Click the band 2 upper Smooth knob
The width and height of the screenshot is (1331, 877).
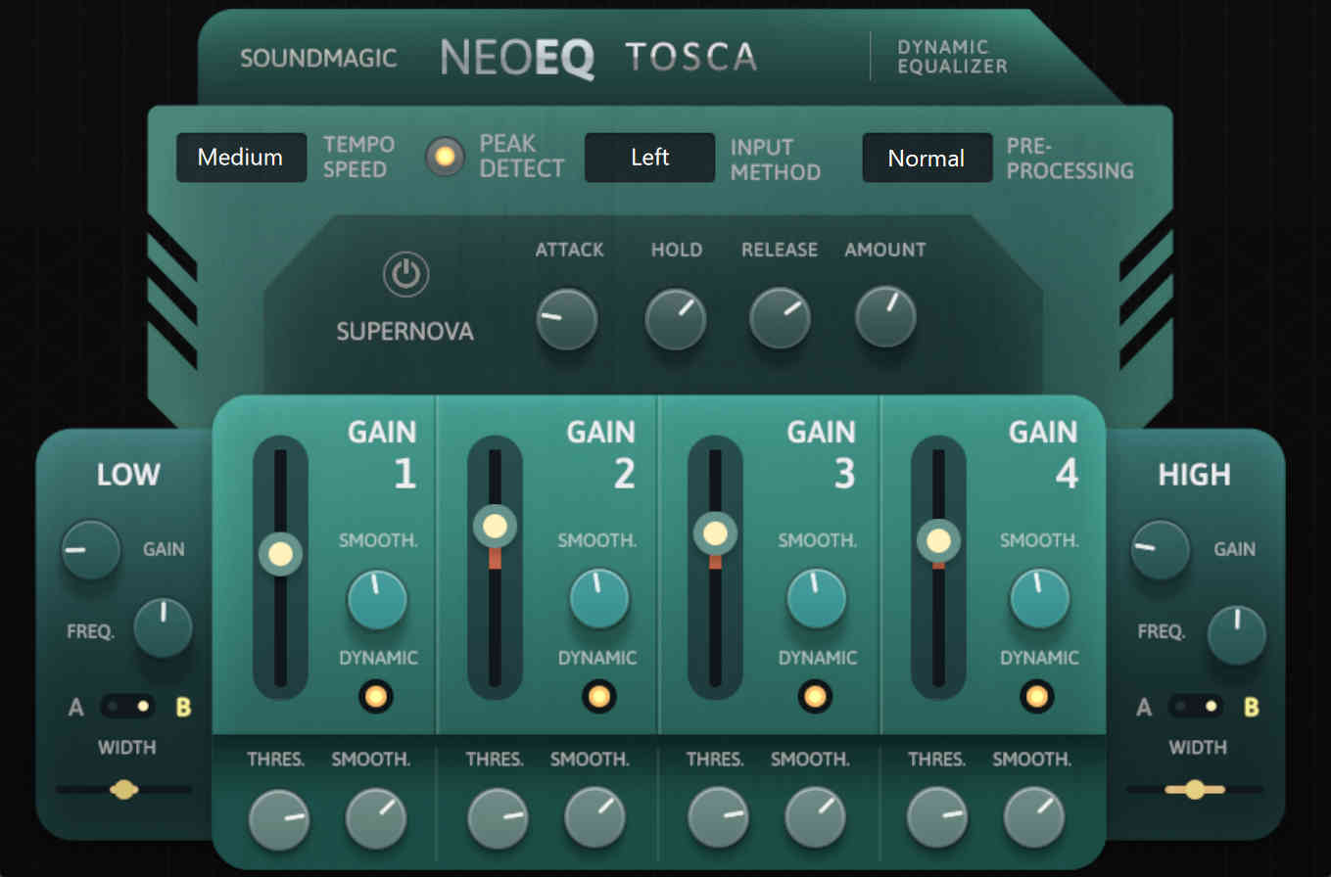pos(599,599)
